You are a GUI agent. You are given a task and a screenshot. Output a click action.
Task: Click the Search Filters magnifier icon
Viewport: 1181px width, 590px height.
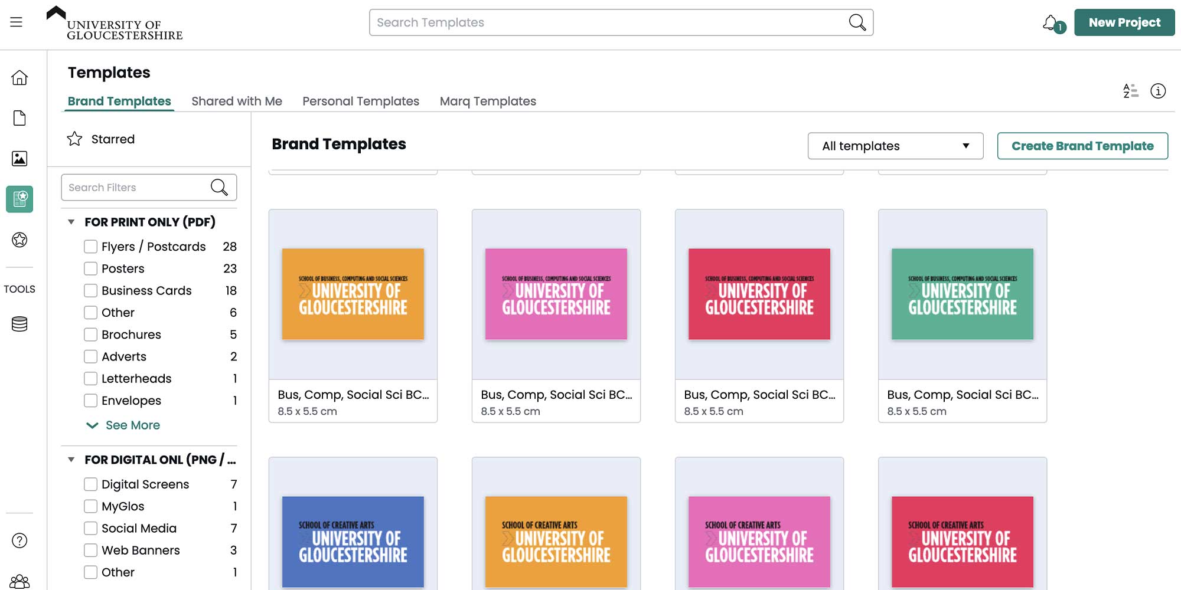[x=219, y=187]
